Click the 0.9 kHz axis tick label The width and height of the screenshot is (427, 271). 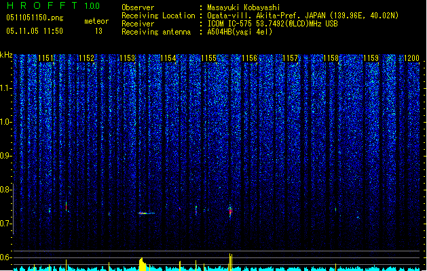pyautogui.click(x=6, y=156)
